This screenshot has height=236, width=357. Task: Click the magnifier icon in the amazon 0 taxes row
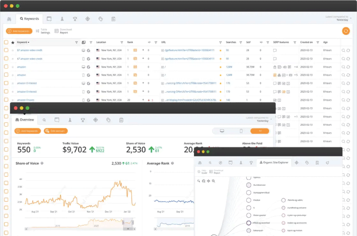(x=343, y=100)
